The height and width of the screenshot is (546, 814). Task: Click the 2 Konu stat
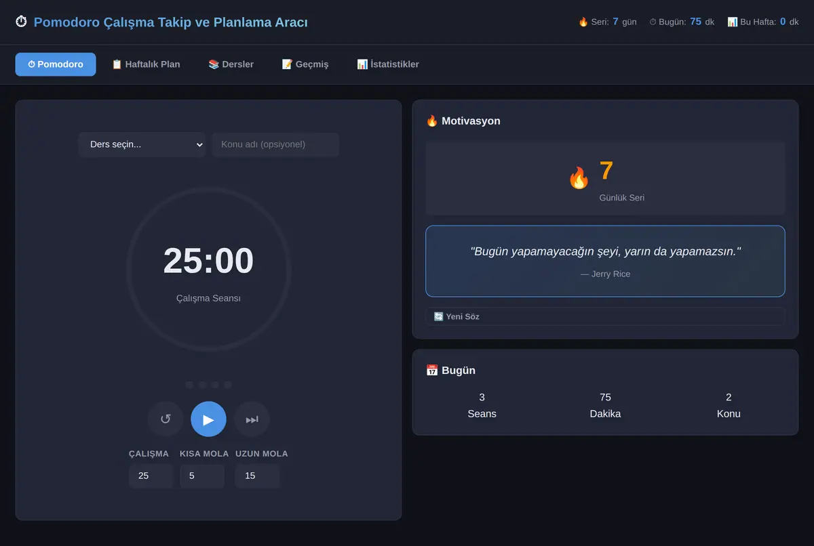[729, 405]
